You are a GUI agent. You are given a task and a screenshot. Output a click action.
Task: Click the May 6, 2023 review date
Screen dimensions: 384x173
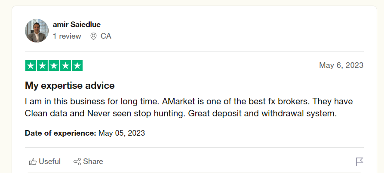[x=341, y=65]
